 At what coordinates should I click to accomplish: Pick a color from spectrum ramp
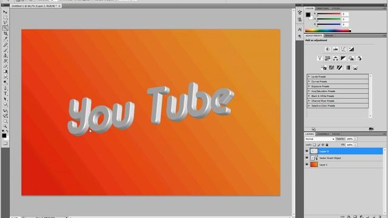pos(328,31)
